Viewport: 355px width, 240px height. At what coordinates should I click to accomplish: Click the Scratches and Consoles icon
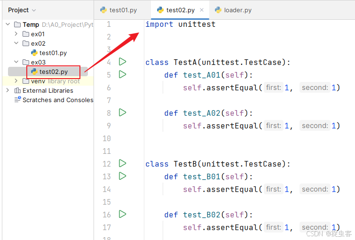click(17, 99)
